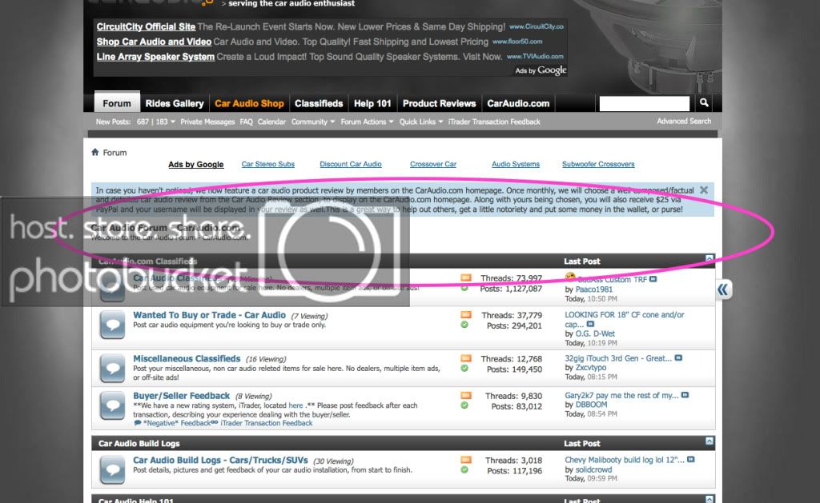Open the FAQ link

pos(247,122)
